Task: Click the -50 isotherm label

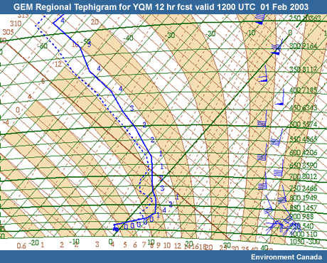Action: [x=85, y=41]
